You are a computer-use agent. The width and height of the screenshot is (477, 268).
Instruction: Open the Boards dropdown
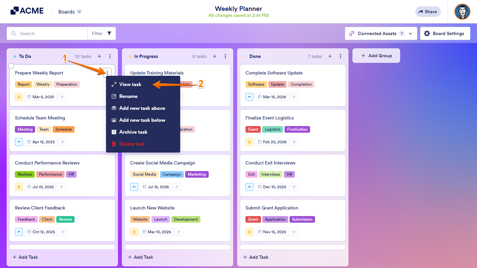(70, 12)
